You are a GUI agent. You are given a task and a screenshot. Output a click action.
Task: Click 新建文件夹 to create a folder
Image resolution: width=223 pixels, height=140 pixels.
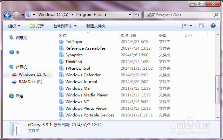[96, 26]
